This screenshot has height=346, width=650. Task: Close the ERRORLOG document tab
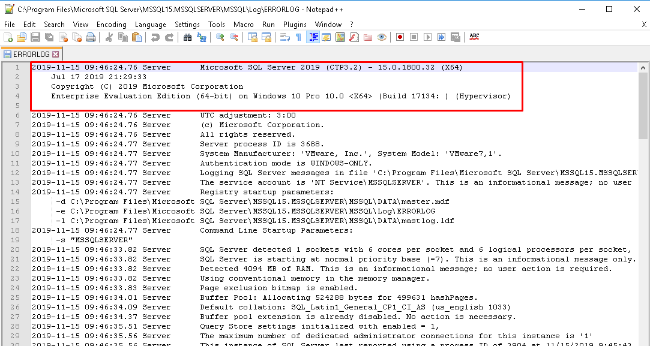point(56,53)
